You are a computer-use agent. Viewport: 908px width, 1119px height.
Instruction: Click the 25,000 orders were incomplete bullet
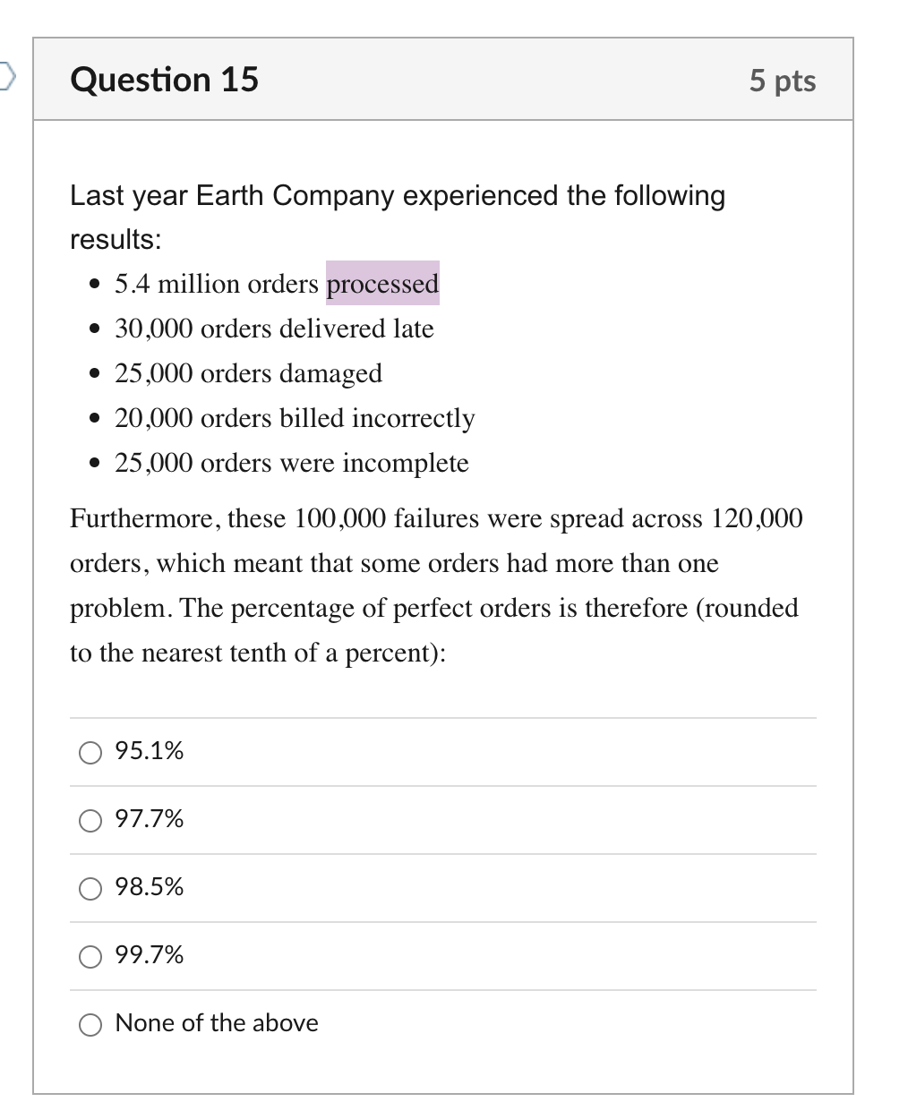tap(291, 463)
